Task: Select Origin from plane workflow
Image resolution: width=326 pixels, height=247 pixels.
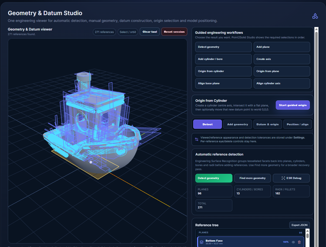Action: click(282, 71)
